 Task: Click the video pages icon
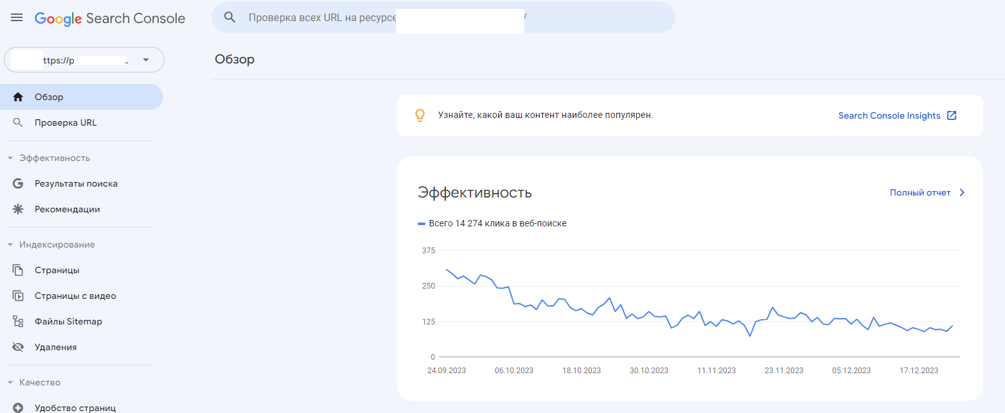[x=18, y=296]
